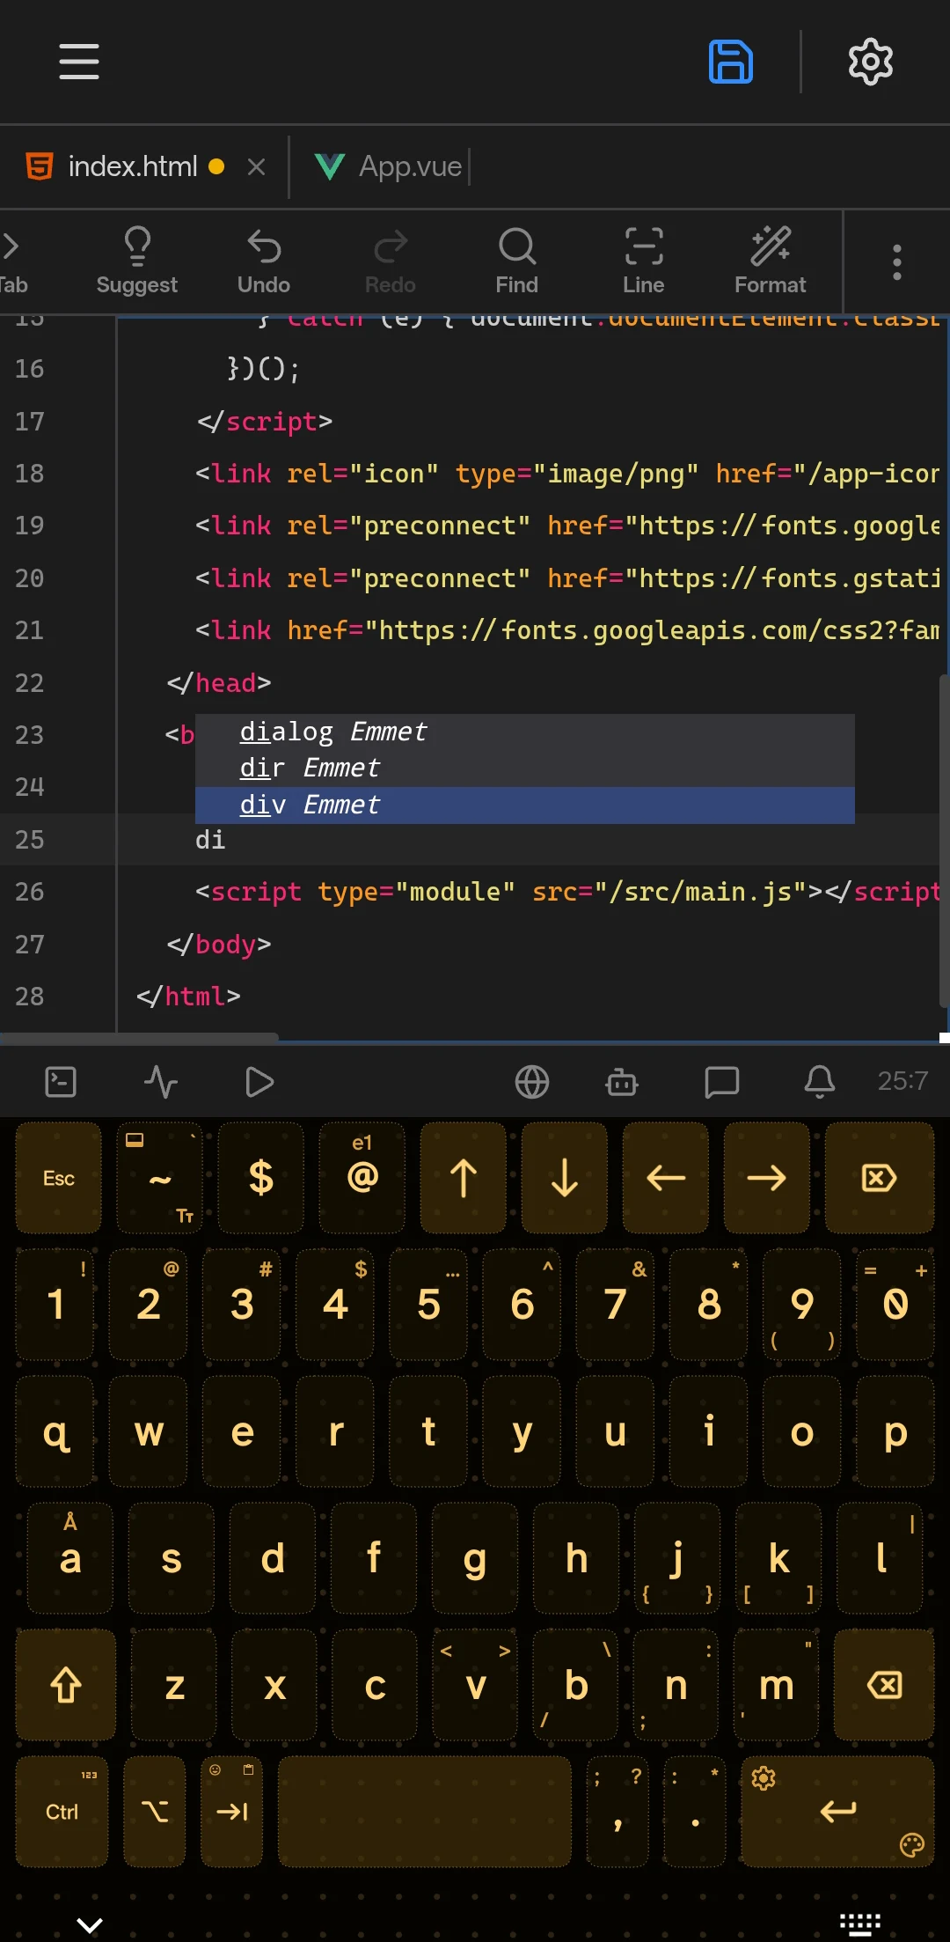Toggle the Ctrl modifier key

(x=62, y=1812)
